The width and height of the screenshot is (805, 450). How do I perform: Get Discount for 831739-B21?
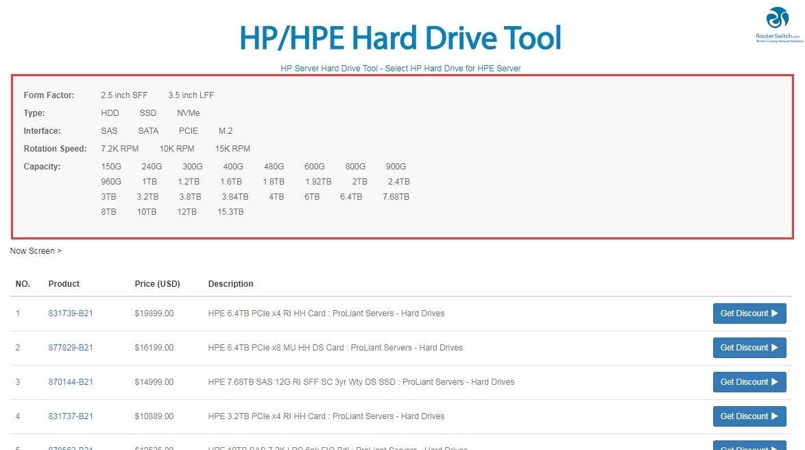point(749,313)
